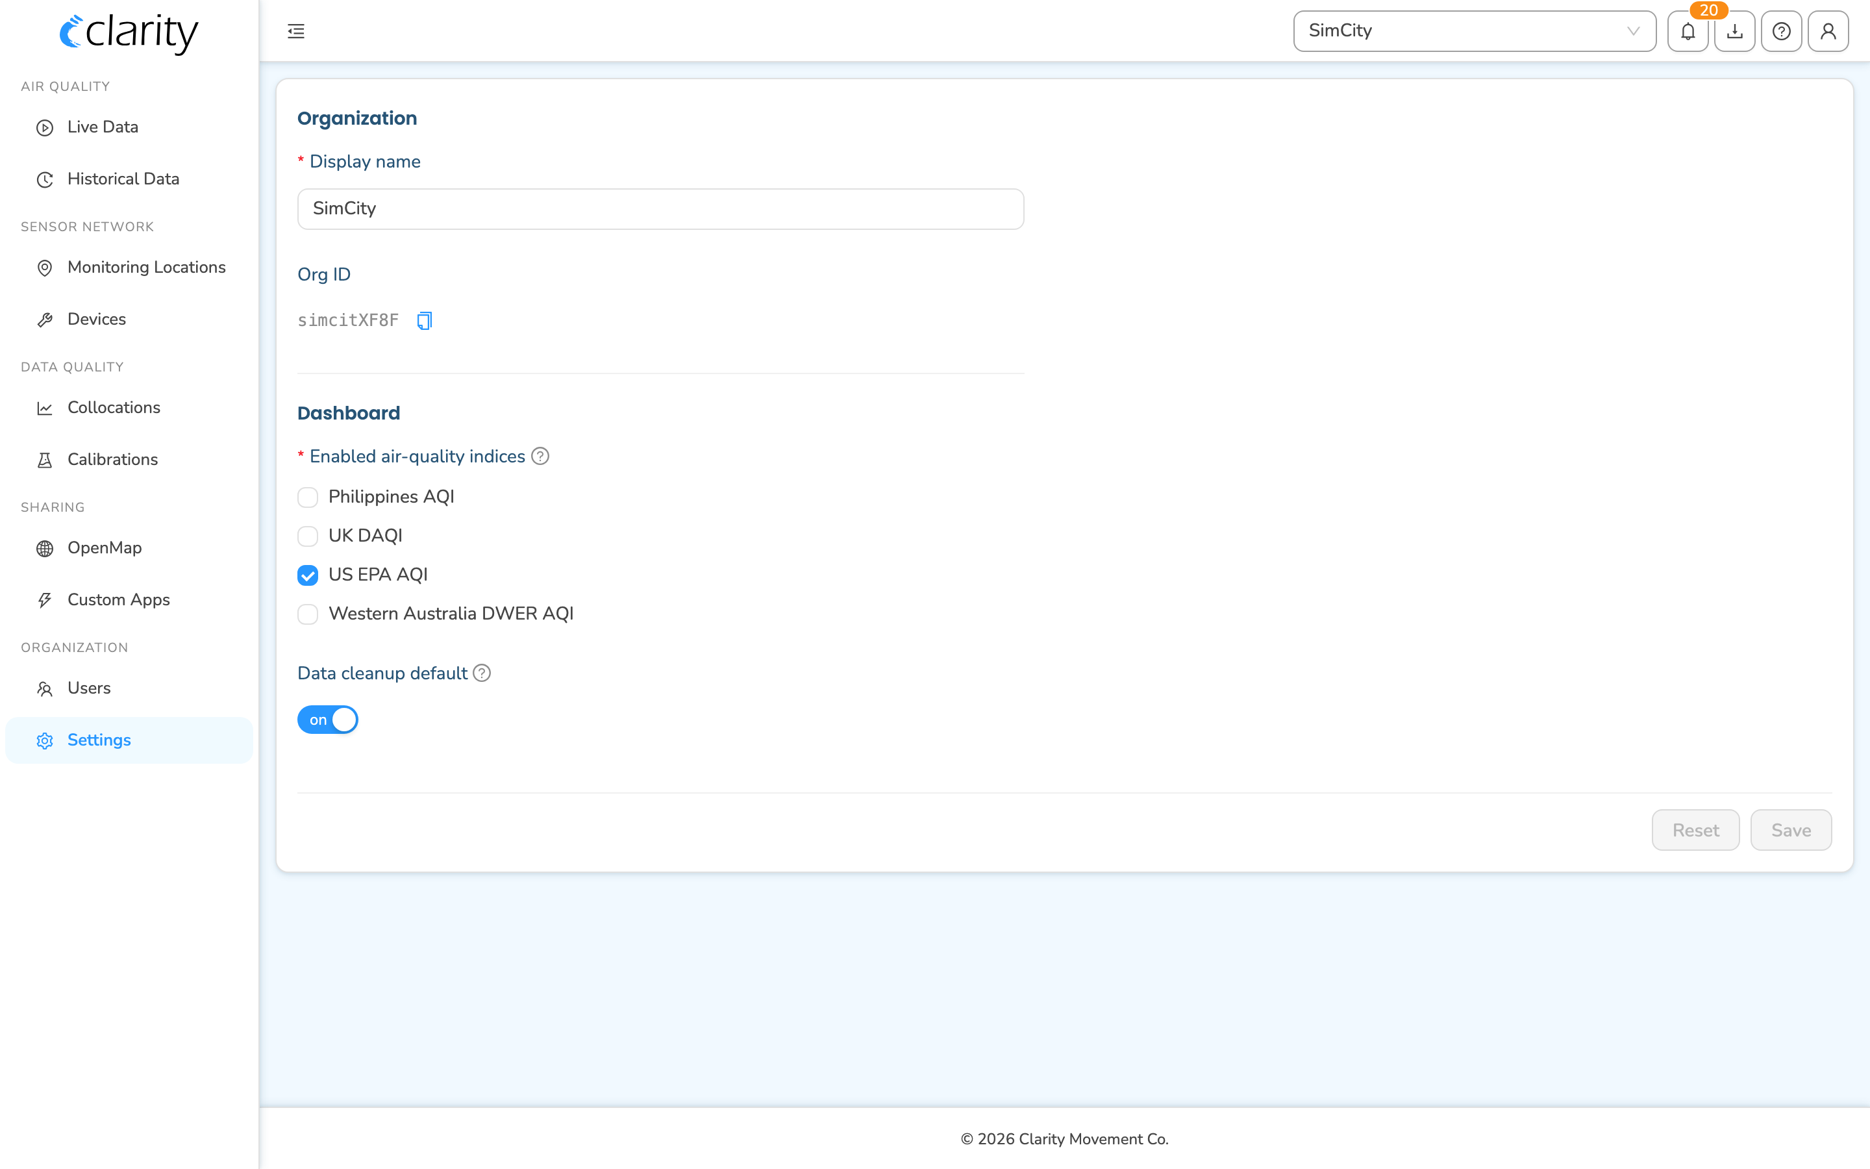Select the Settings menu item
This screenshot has width=1870, height=1169.
coord(129,740)
